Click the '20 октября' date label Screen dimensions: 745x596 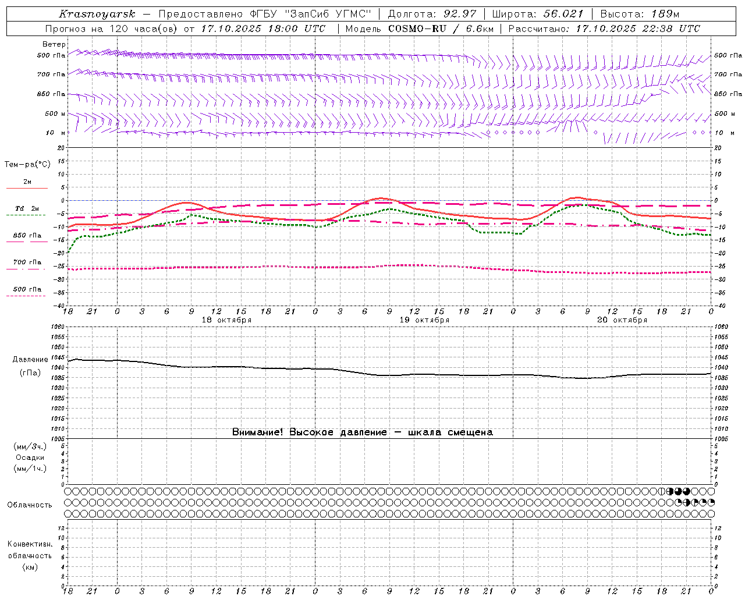click(622, 320)
